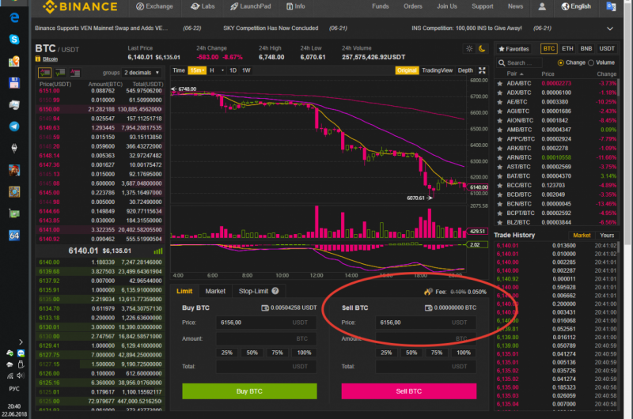Select the USDT market filter
Screen dimensions: 633x419
(606, 48)
